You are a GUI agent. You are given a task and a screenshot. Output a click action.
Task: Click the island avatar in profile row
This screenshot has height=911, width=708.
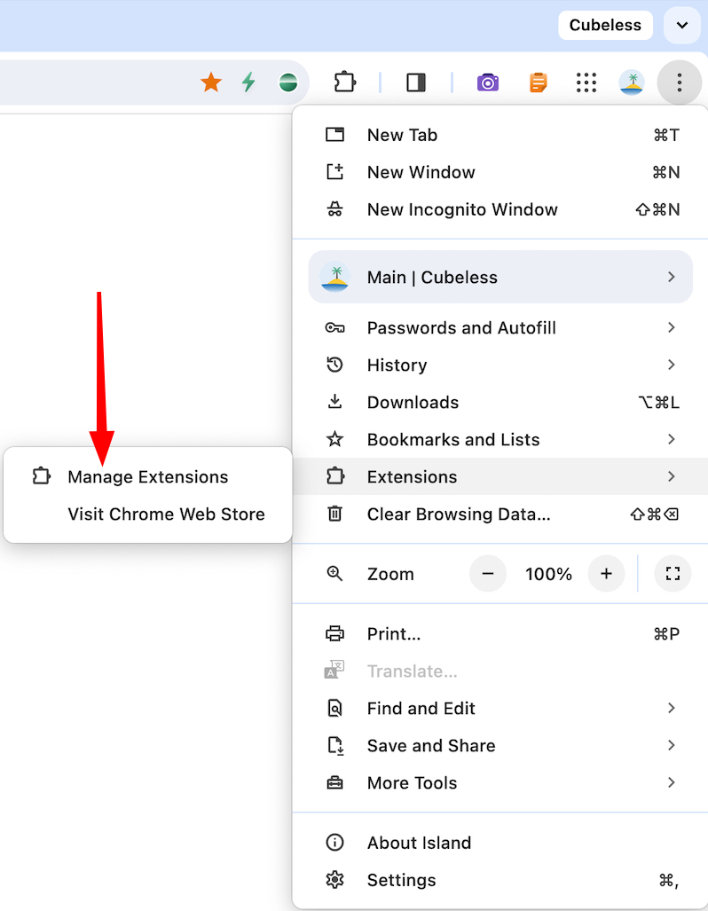[x=335, y=277]
